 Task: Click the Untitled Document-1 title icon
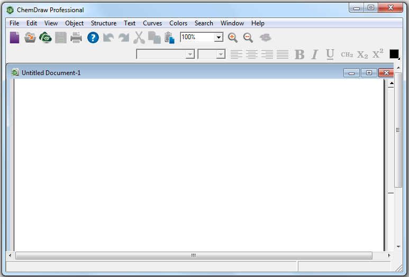(15, 72)
